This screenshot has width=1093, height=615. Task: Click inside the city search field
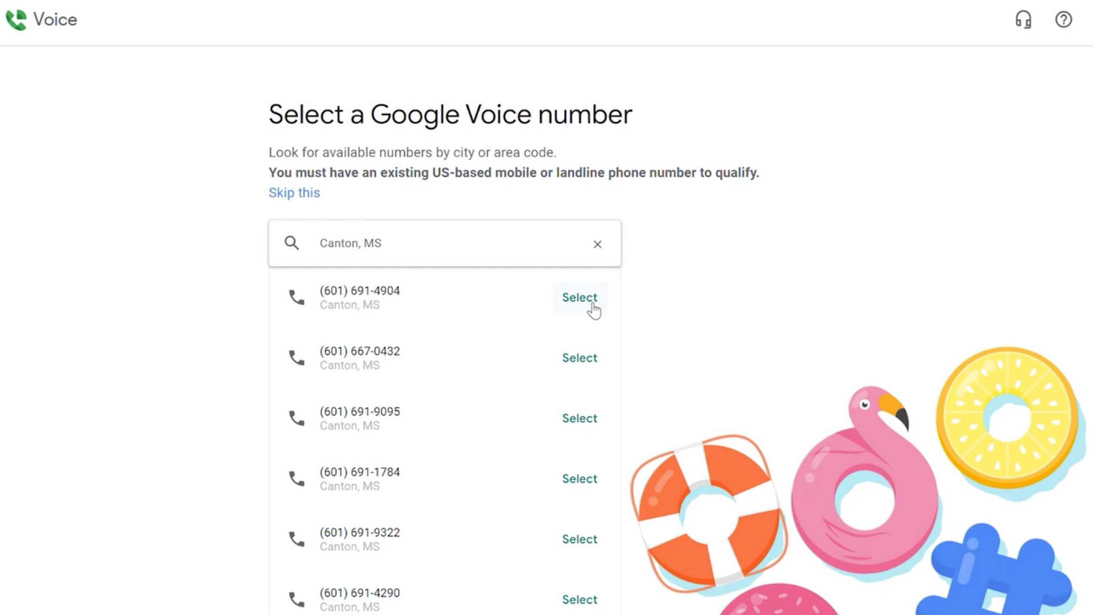[445, 243]
